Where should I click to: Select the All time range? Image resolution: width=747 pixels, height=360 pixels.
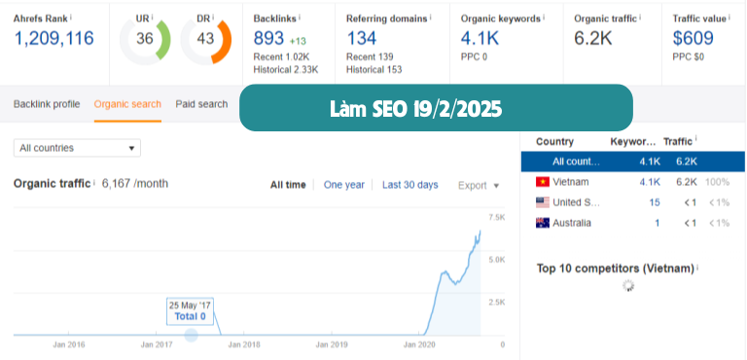pyautogui.click(x=288, y=185)
